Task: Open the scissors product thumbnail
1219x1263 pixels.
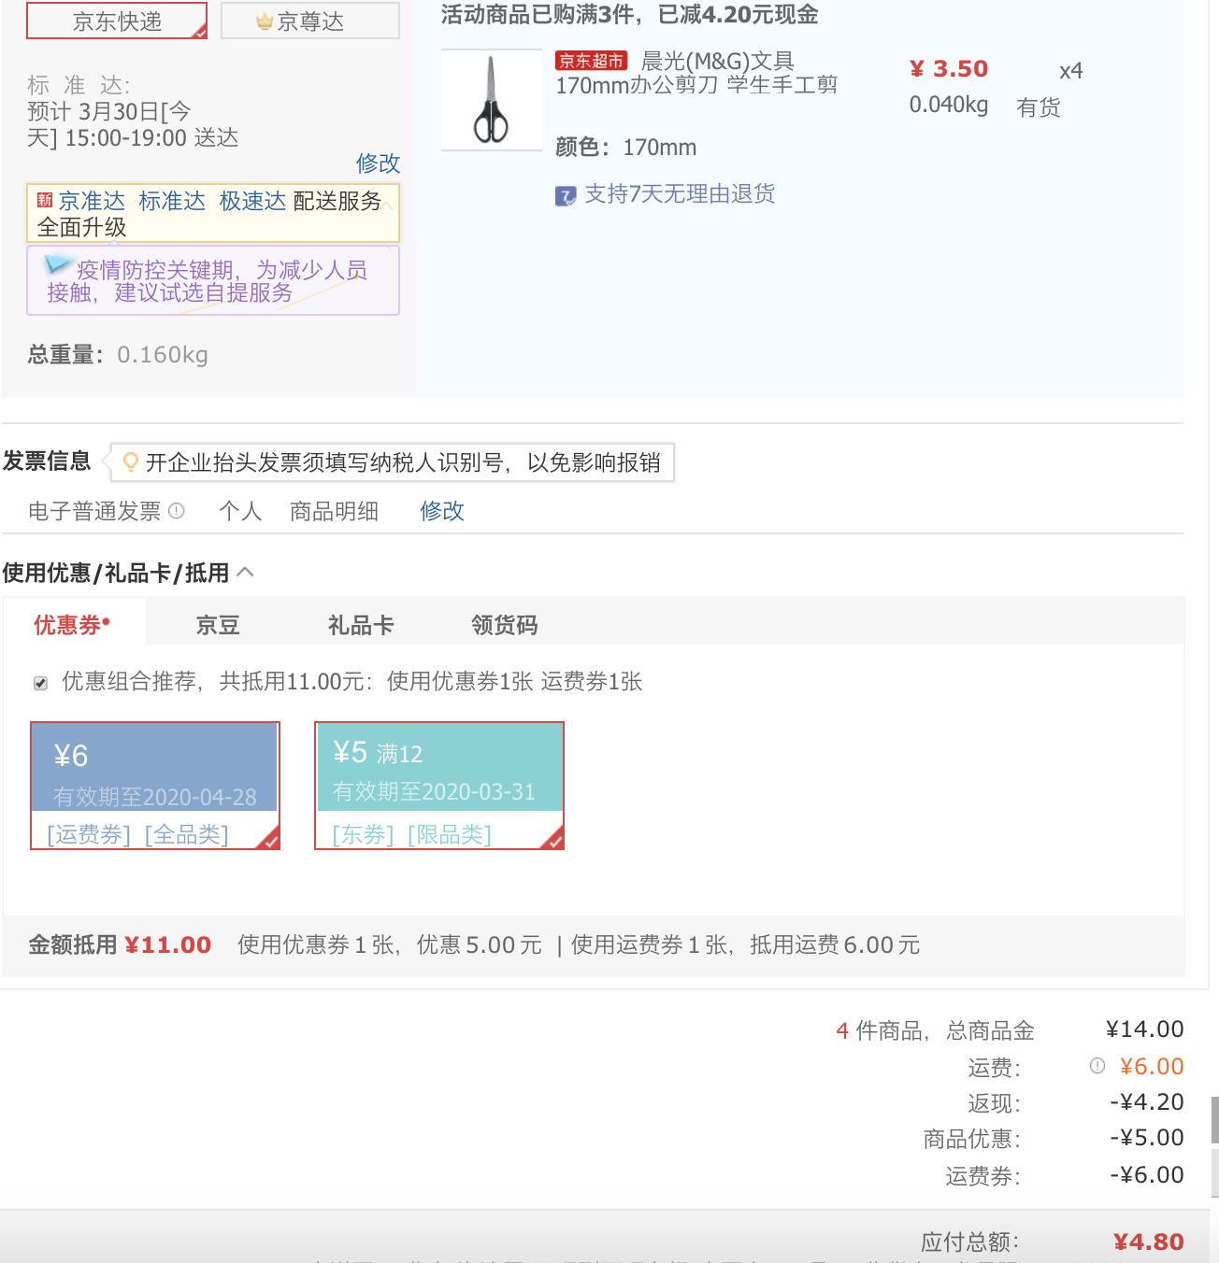Action: (492, 99)
